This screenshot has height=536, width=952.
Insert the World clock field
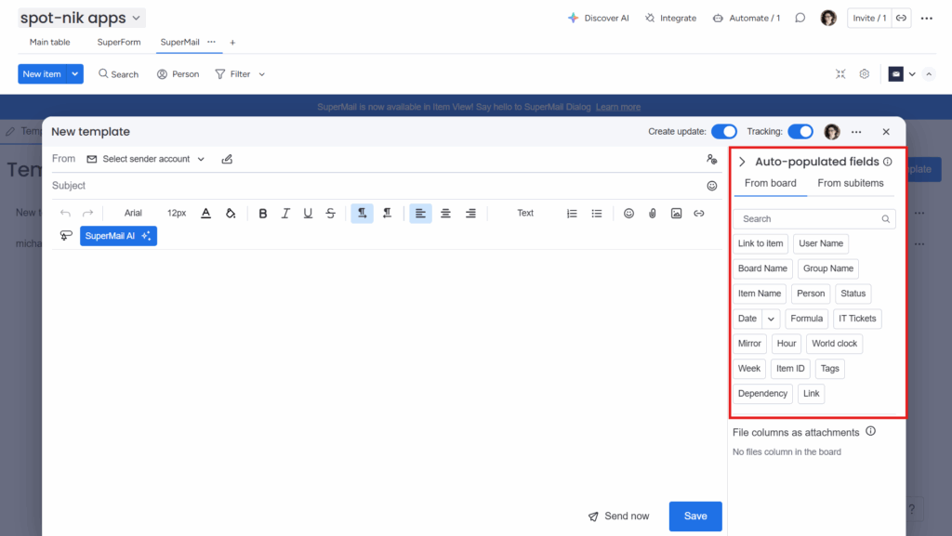(x=834, y=344)
